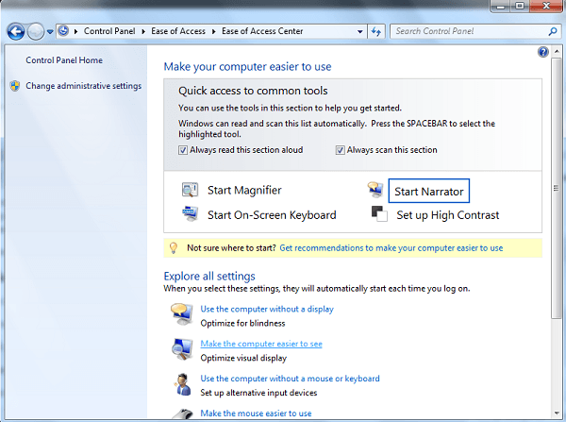Click the shield icon beside administrative settings

coord(15,86)
